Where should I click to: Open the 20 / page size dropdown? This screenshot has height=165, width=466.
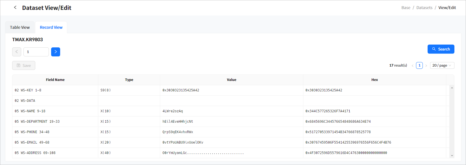point(442,65)
